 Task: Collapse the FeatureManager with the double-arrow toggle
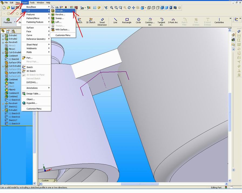tap(233, 49)
